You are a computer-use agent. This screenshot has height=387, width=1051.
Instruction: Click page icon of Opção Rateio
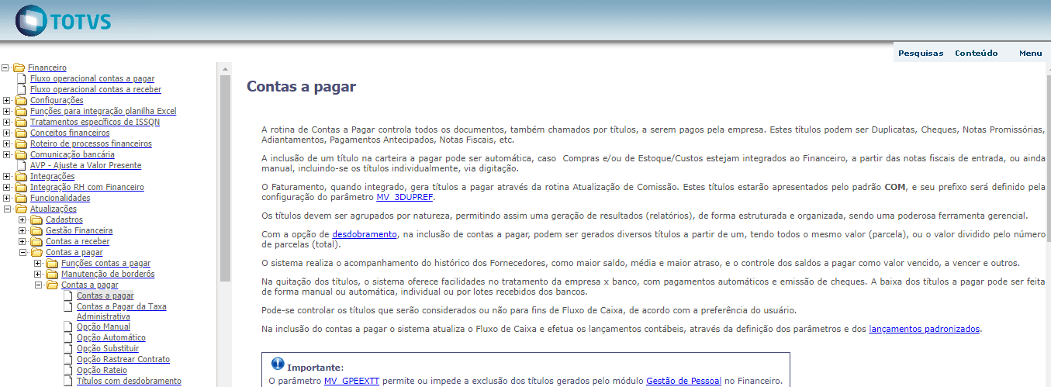(x=68, y=370)
